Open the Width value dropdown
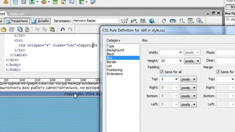The height and width of the screenshot is (132, 235). [x=180, y=52]
